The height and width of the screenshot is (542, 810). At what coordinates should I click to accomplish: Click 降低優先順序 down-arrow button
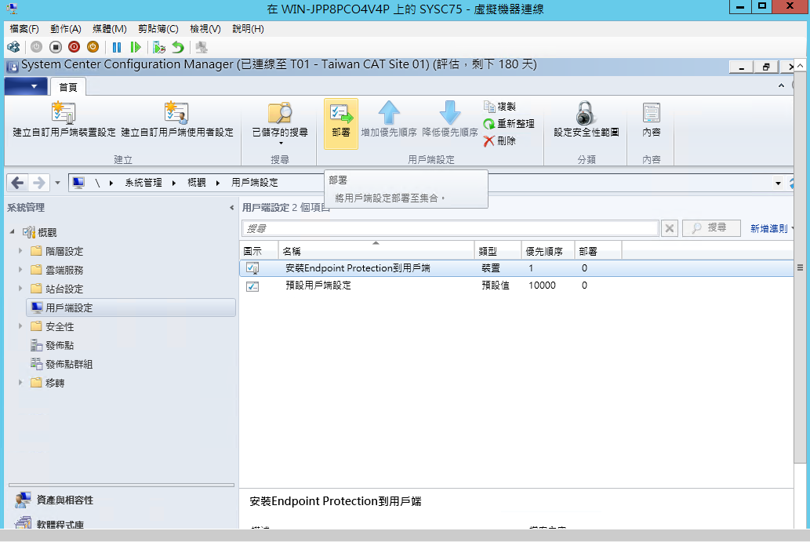click(450, 120)
